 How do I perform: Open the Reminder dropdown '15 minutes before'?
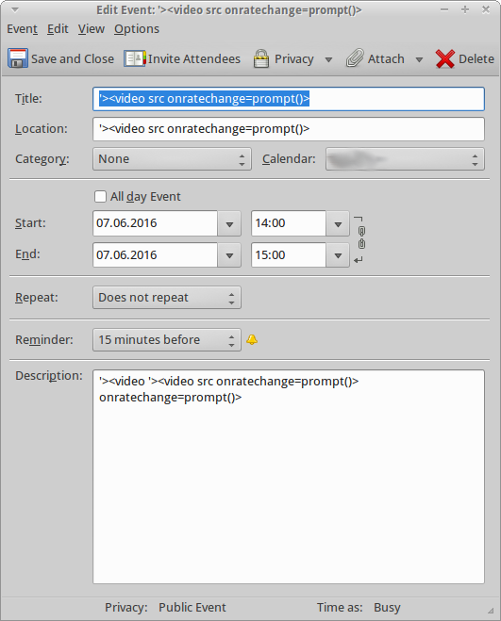click(x=167, y=340)
